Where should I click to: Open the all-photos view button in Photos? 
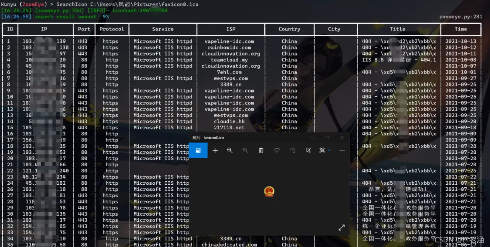coord(198,150)
